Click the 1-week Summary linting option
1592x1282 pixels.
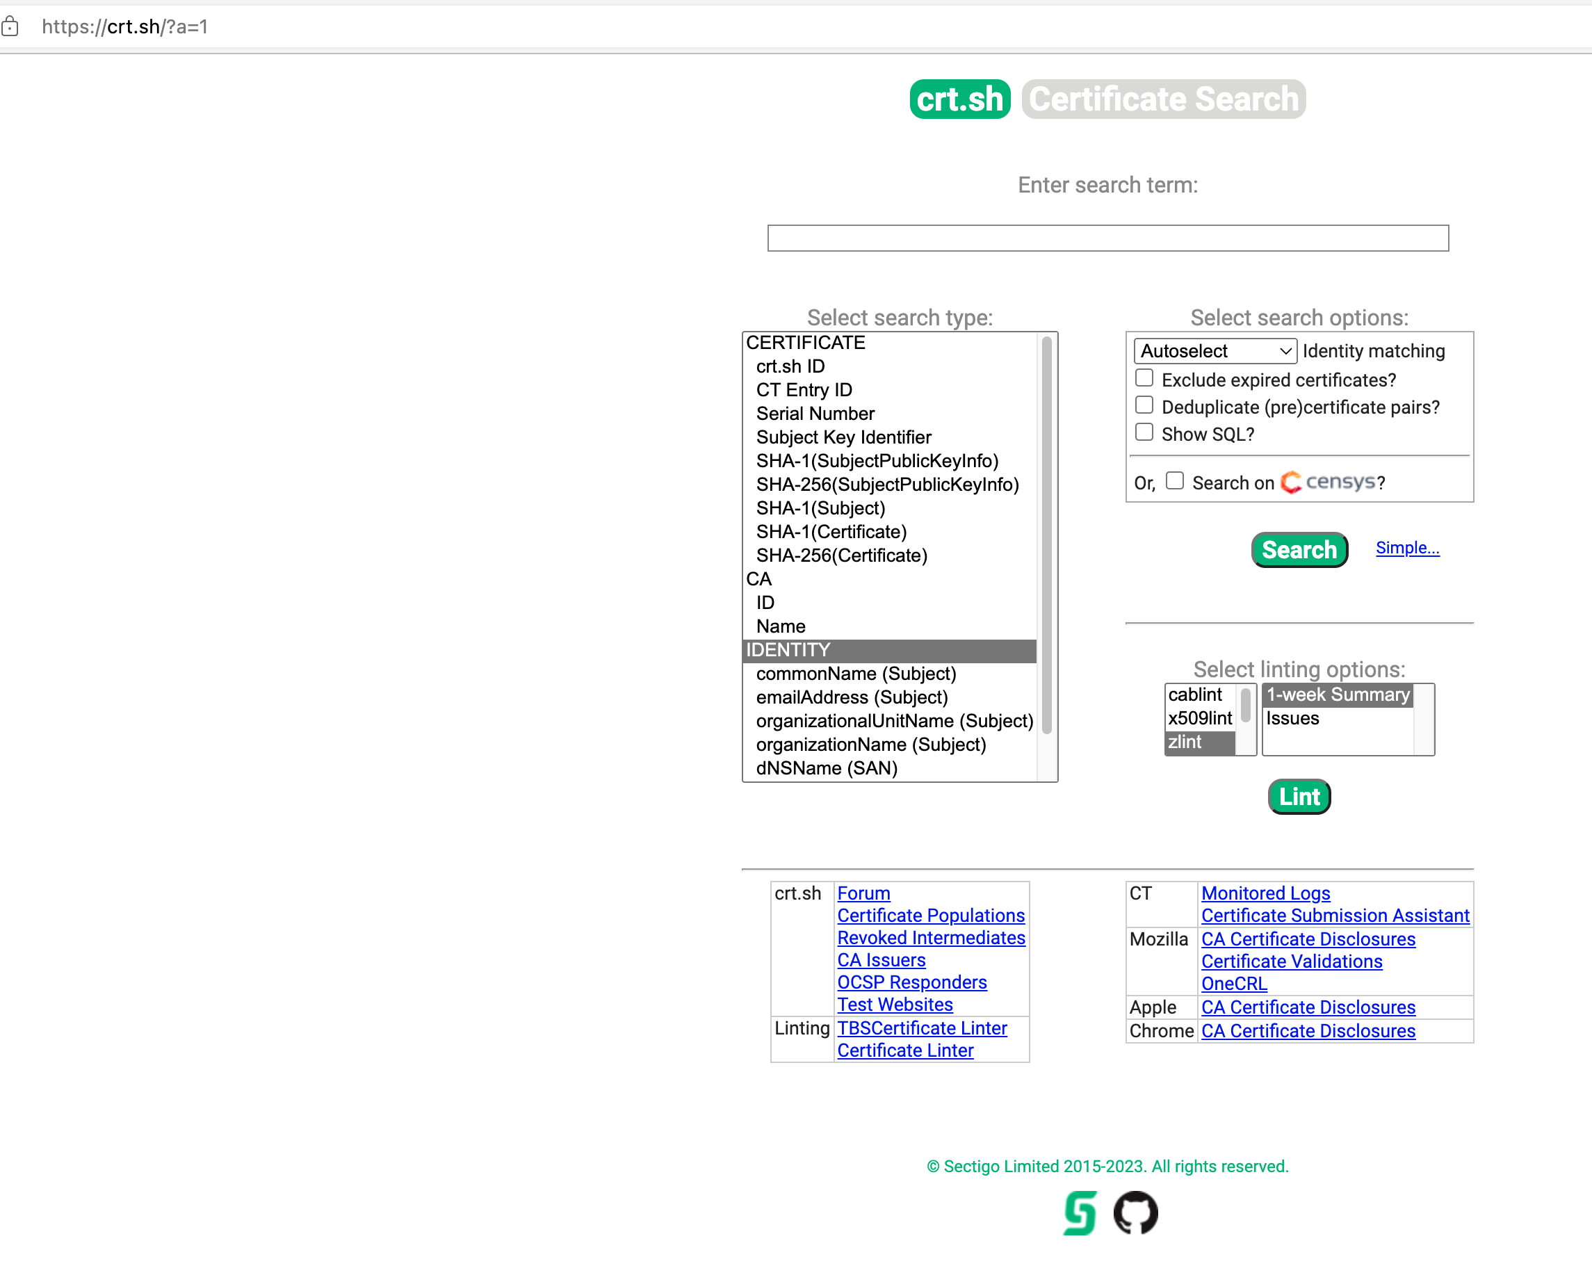(x=1337, y=695)
